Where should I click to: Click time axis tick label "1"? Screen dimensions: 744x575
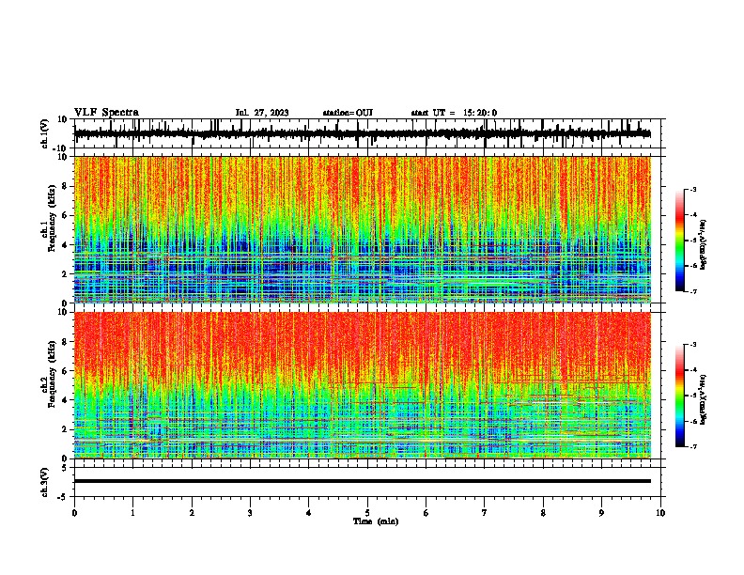(132, 513)
